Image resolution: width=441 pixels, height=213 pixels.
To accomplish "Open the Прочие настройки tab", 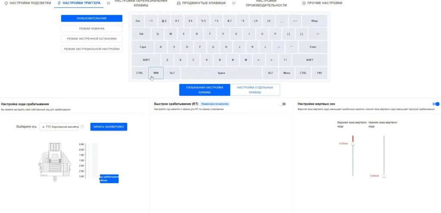I will 322,3.
